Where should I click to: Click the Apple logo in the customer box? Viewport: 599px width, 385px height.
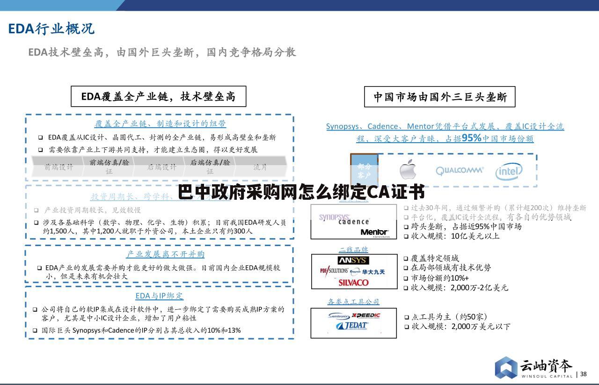pyautogui.click(x=408, y=169)
